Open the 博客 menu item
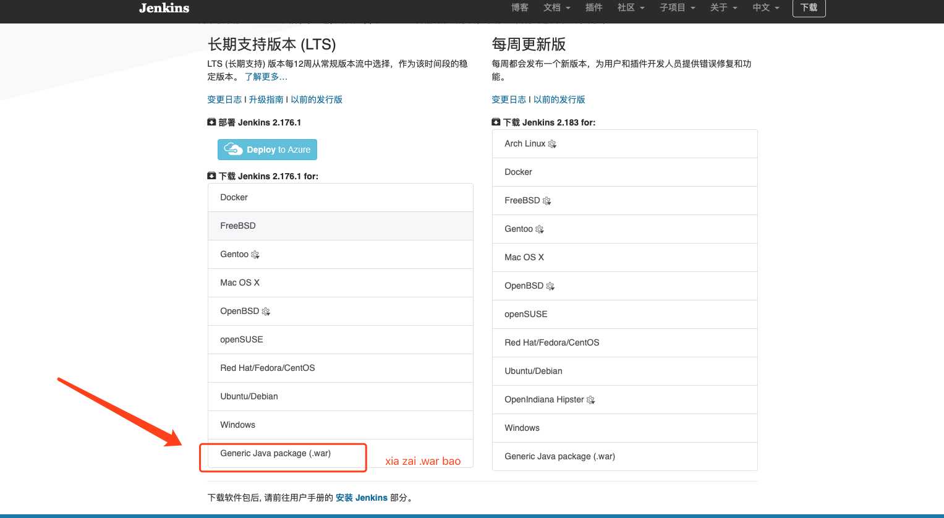944x518 pixels. 520,7
